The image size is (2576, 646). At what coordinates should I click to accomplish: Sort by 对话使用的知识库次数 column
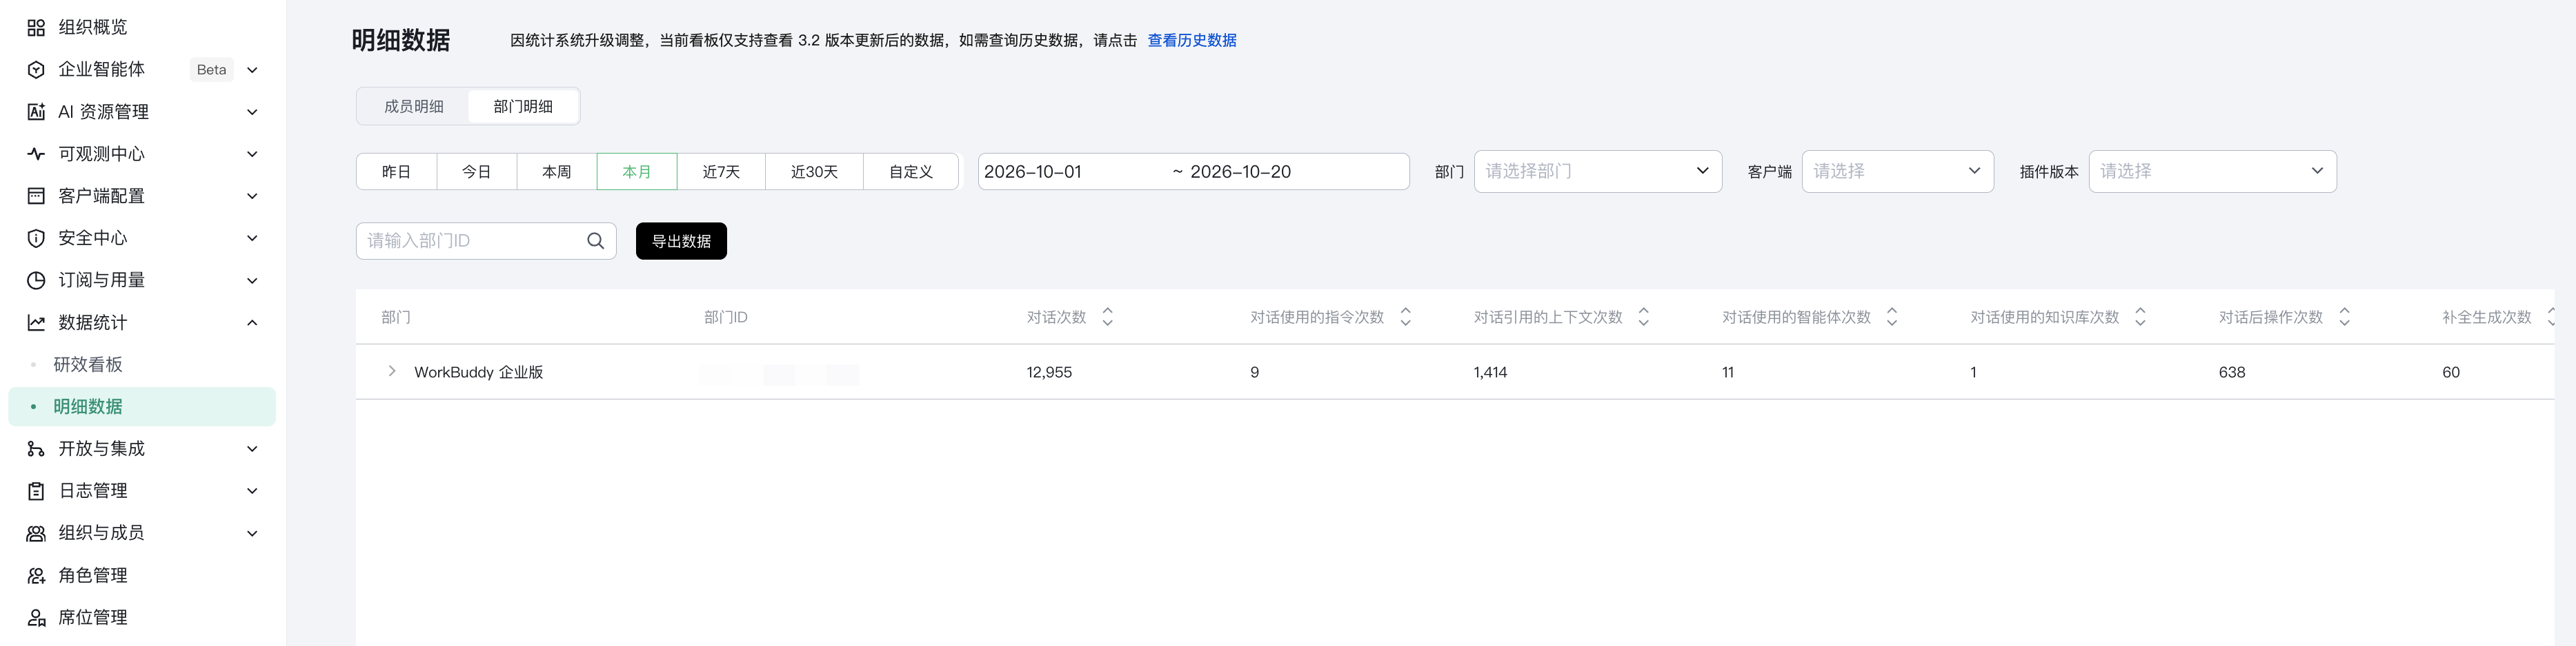point(2140,317)
